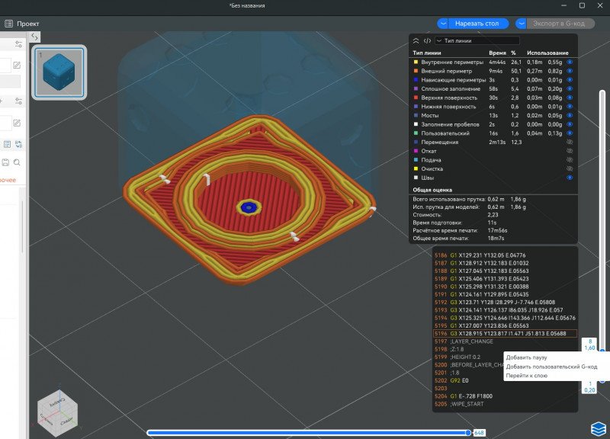Toggle visibility of Швы seams

point(570,178)
